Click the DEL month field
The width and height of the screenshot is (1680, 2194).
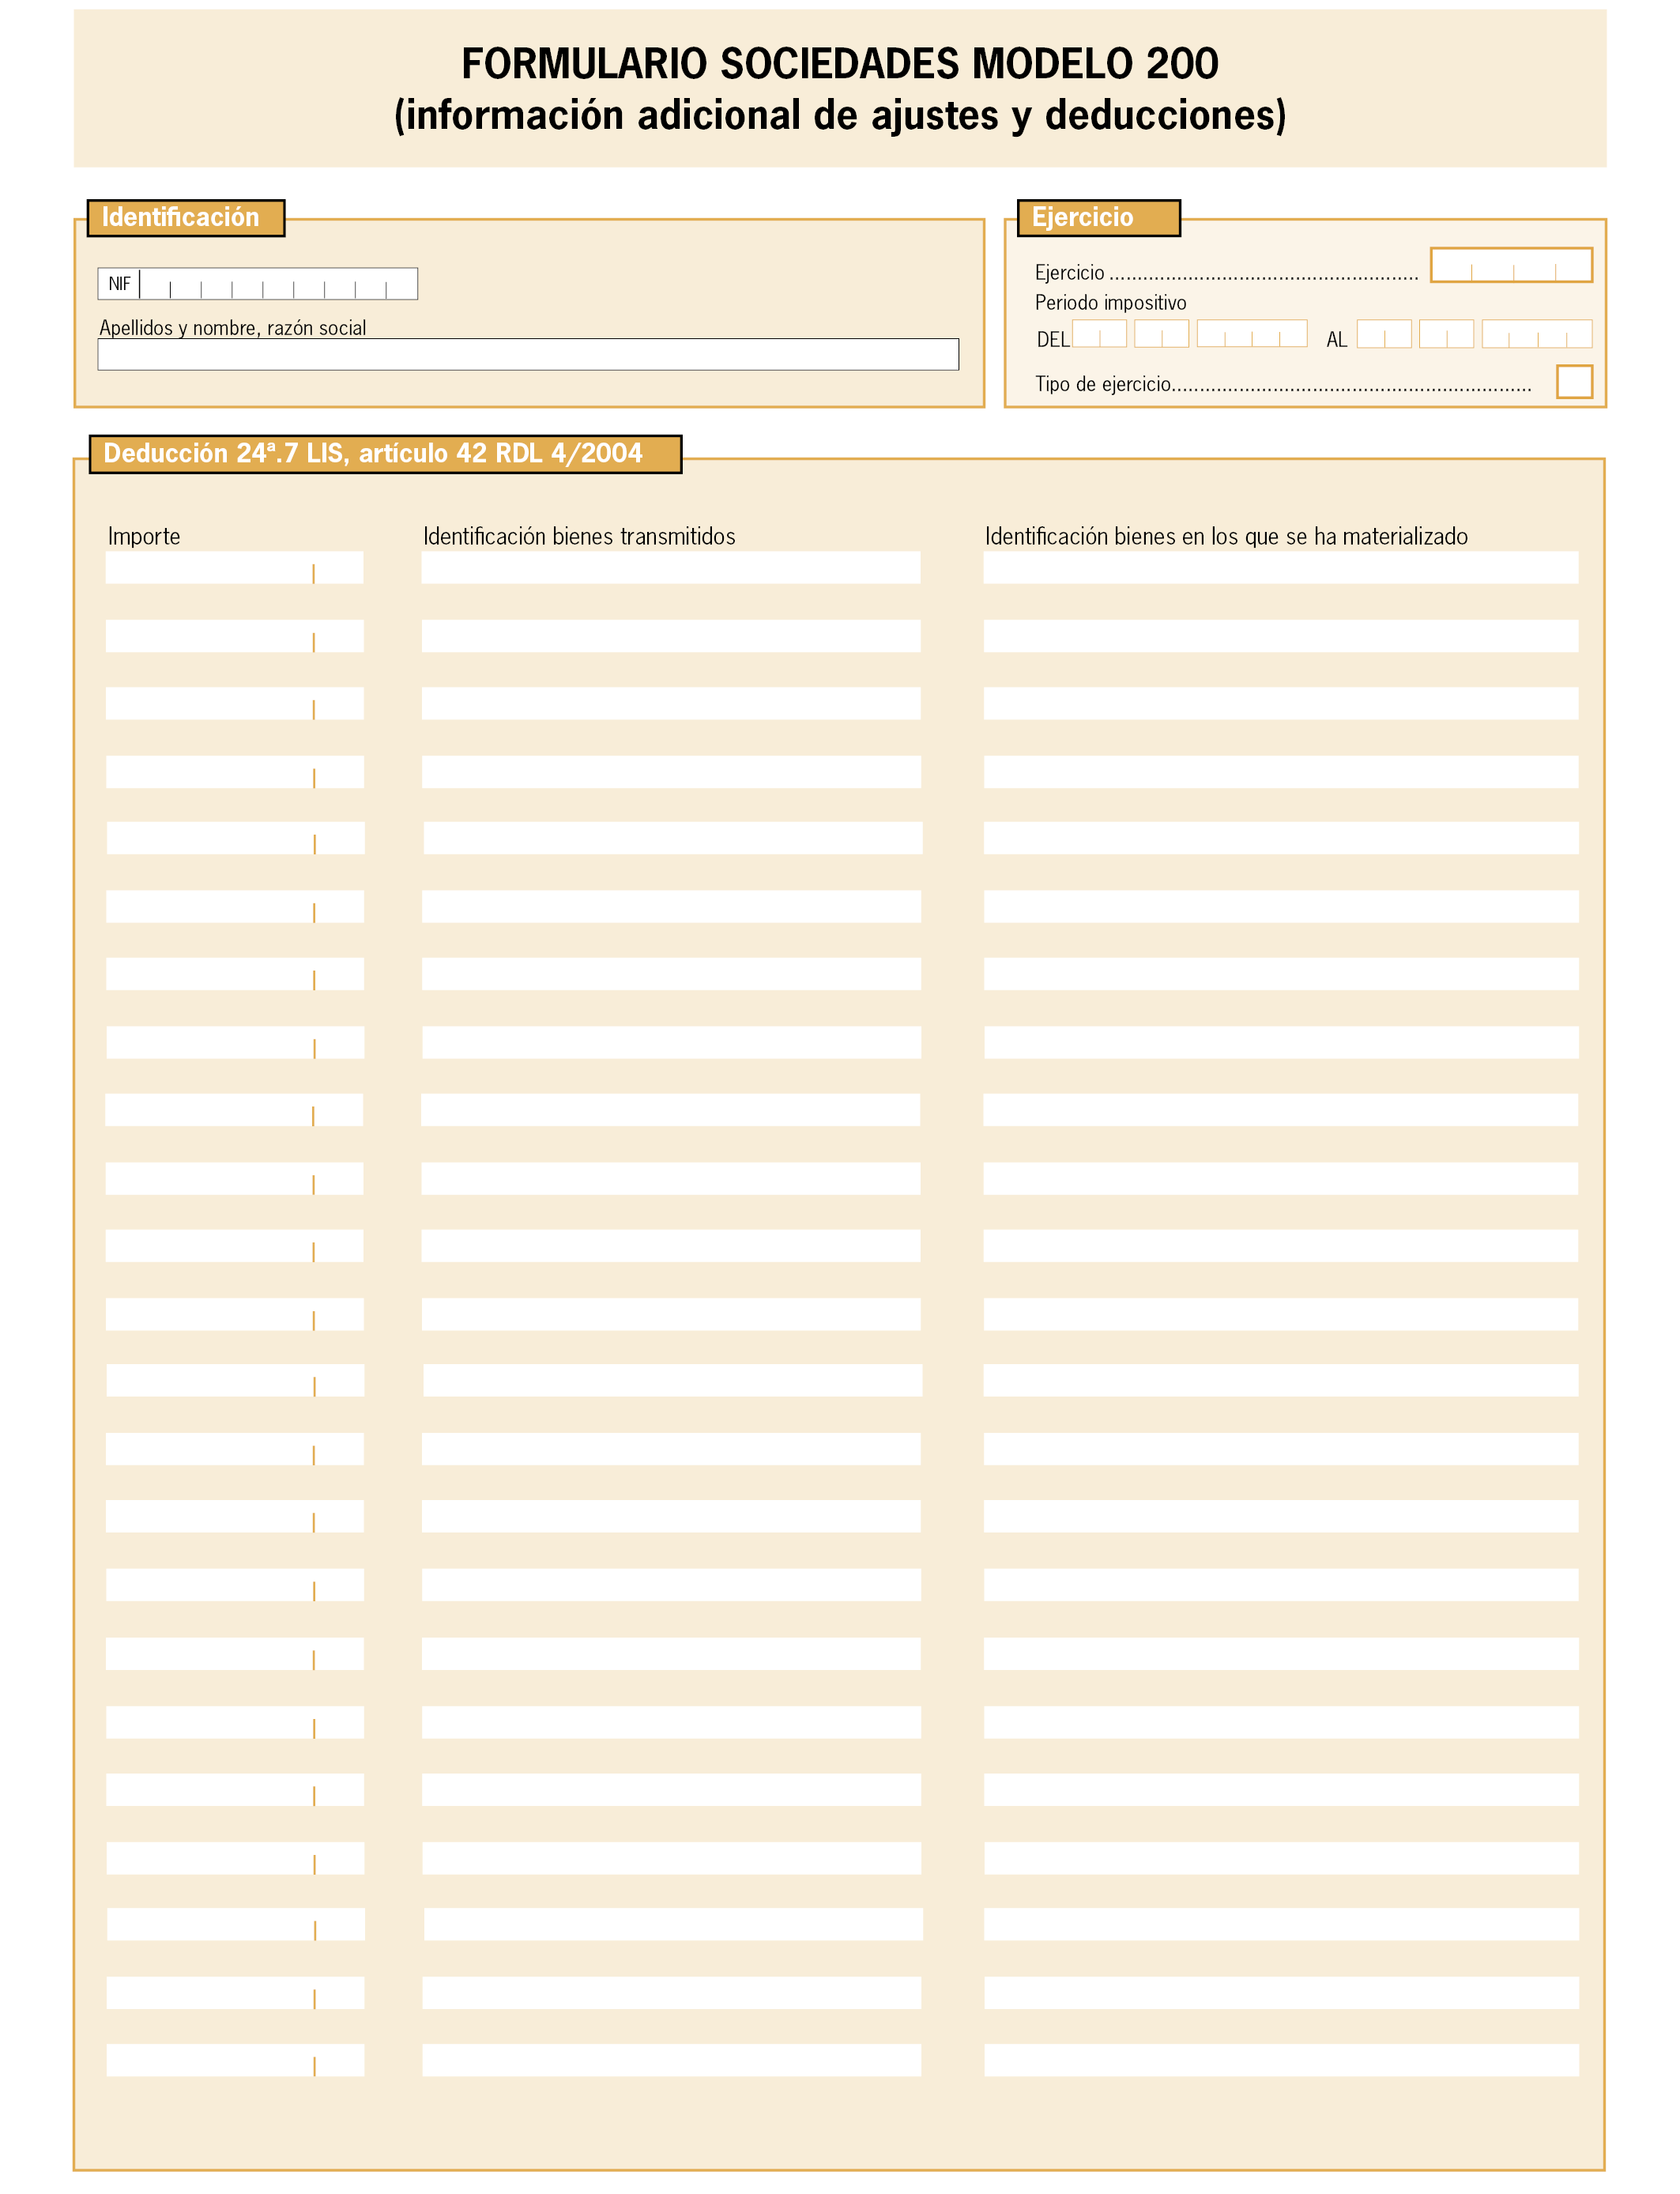[1161, 334]
